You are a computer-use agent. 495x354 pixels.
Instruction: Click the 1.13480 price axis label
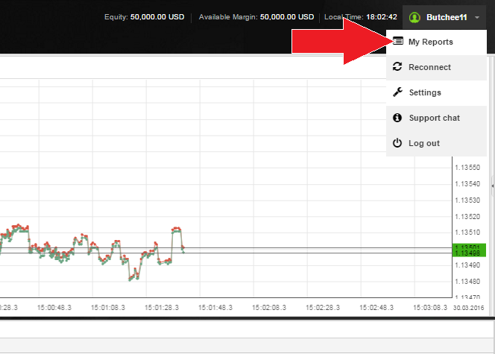coord(467,282)
